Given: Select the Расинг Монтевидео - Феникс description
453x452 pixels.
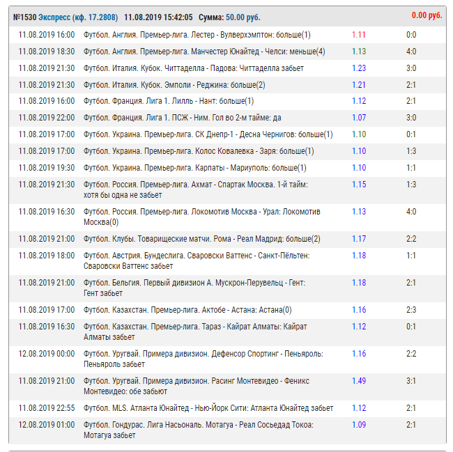Looking at the screenshot, I should point(197,387).
